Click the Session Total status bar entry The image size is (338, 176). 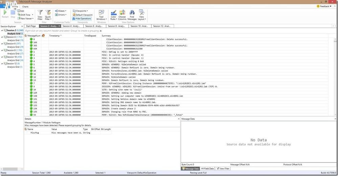tap(41, 173)
